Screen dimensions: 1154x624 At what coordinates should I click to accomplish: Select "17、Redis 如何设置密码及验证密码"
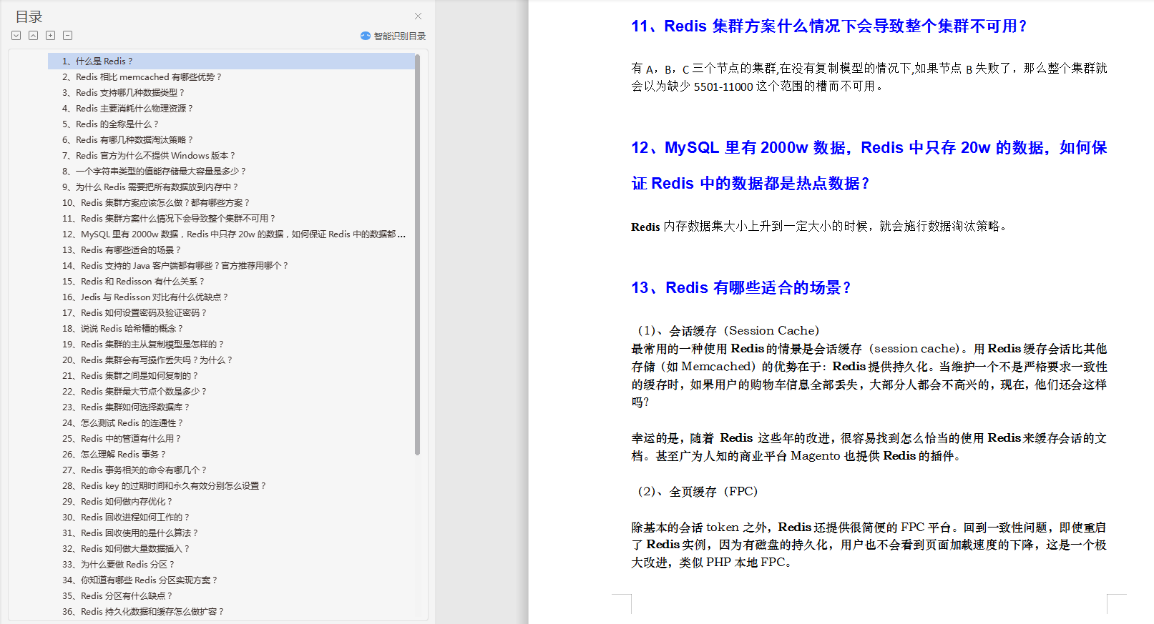coord(135,313)
